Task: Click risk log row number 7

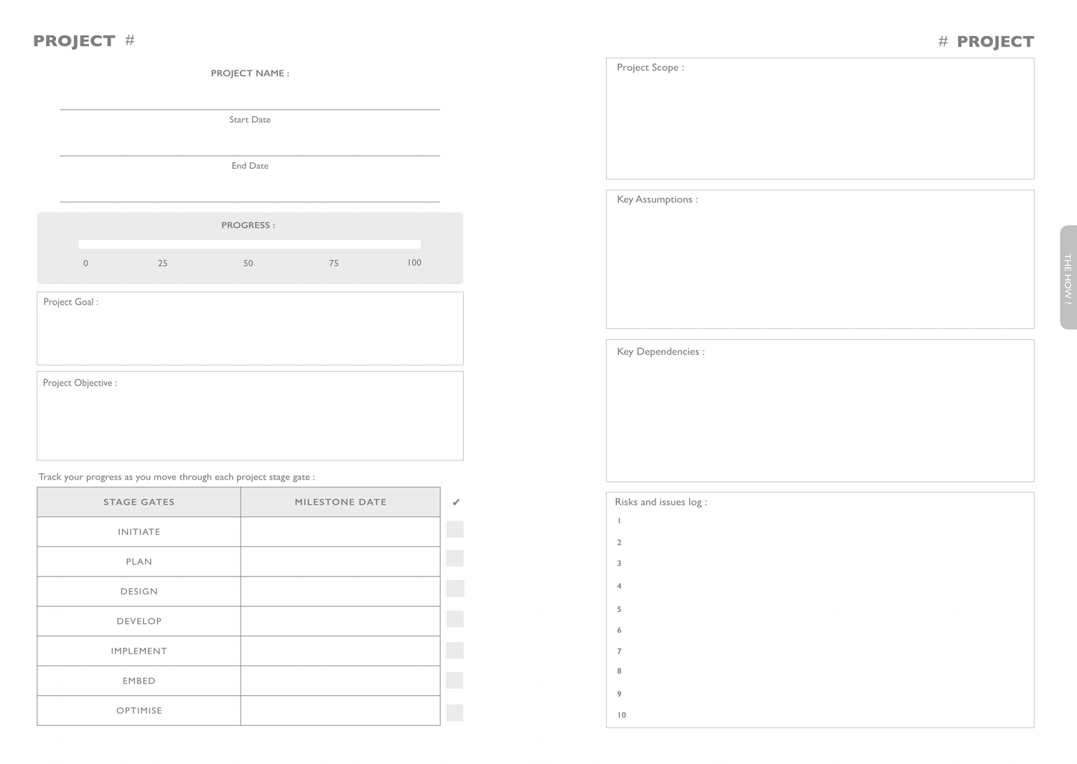Action: [x=619, y=652]
